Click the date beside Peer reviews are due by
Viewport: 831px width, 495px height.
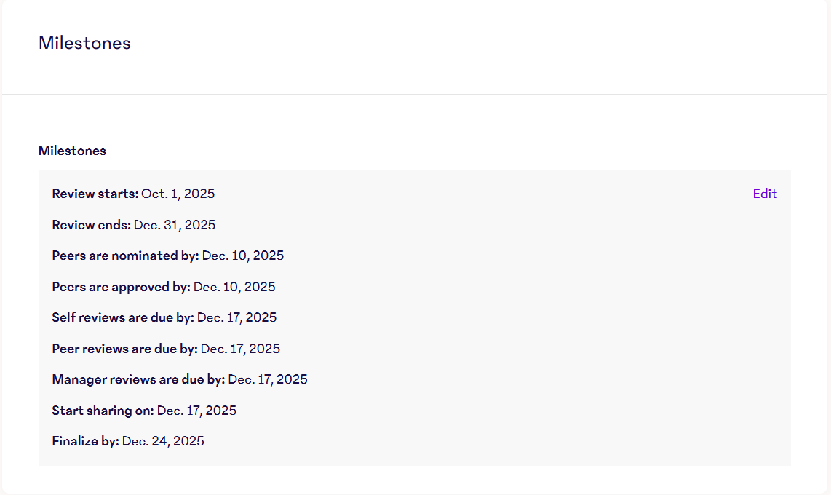240,349
